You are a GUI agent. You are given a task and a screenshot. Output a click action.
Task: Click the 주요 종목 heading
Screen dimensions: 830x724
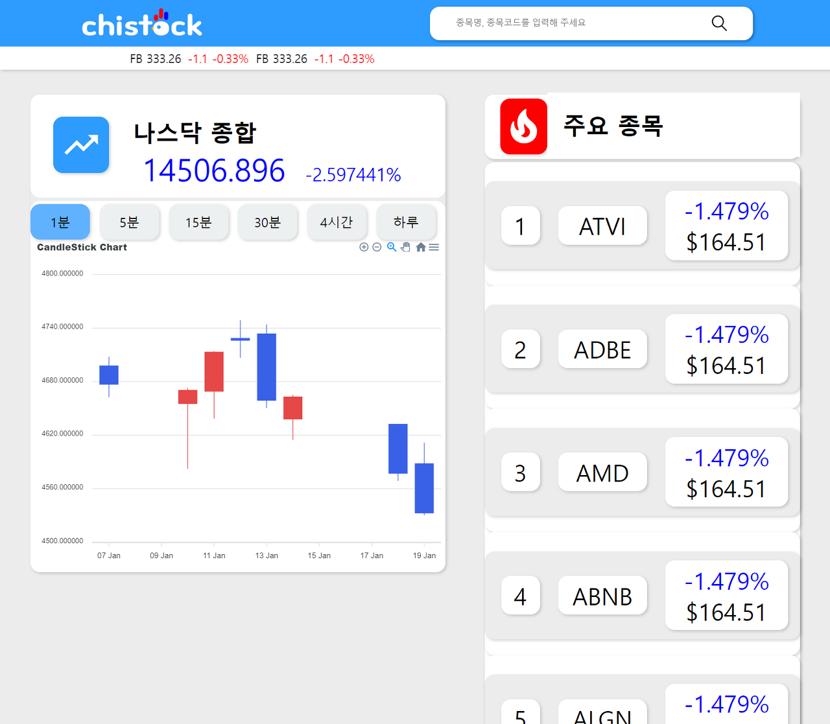pos(613,125)
